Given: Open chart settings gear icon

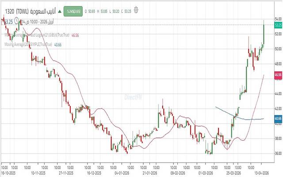Looking at the screenshot, I should [x=136, y=9].
